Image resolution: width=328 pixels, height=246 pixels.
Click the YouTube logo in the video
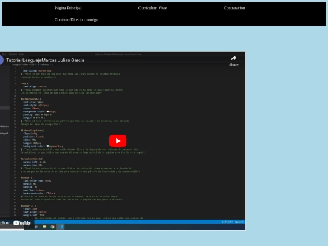22,223
